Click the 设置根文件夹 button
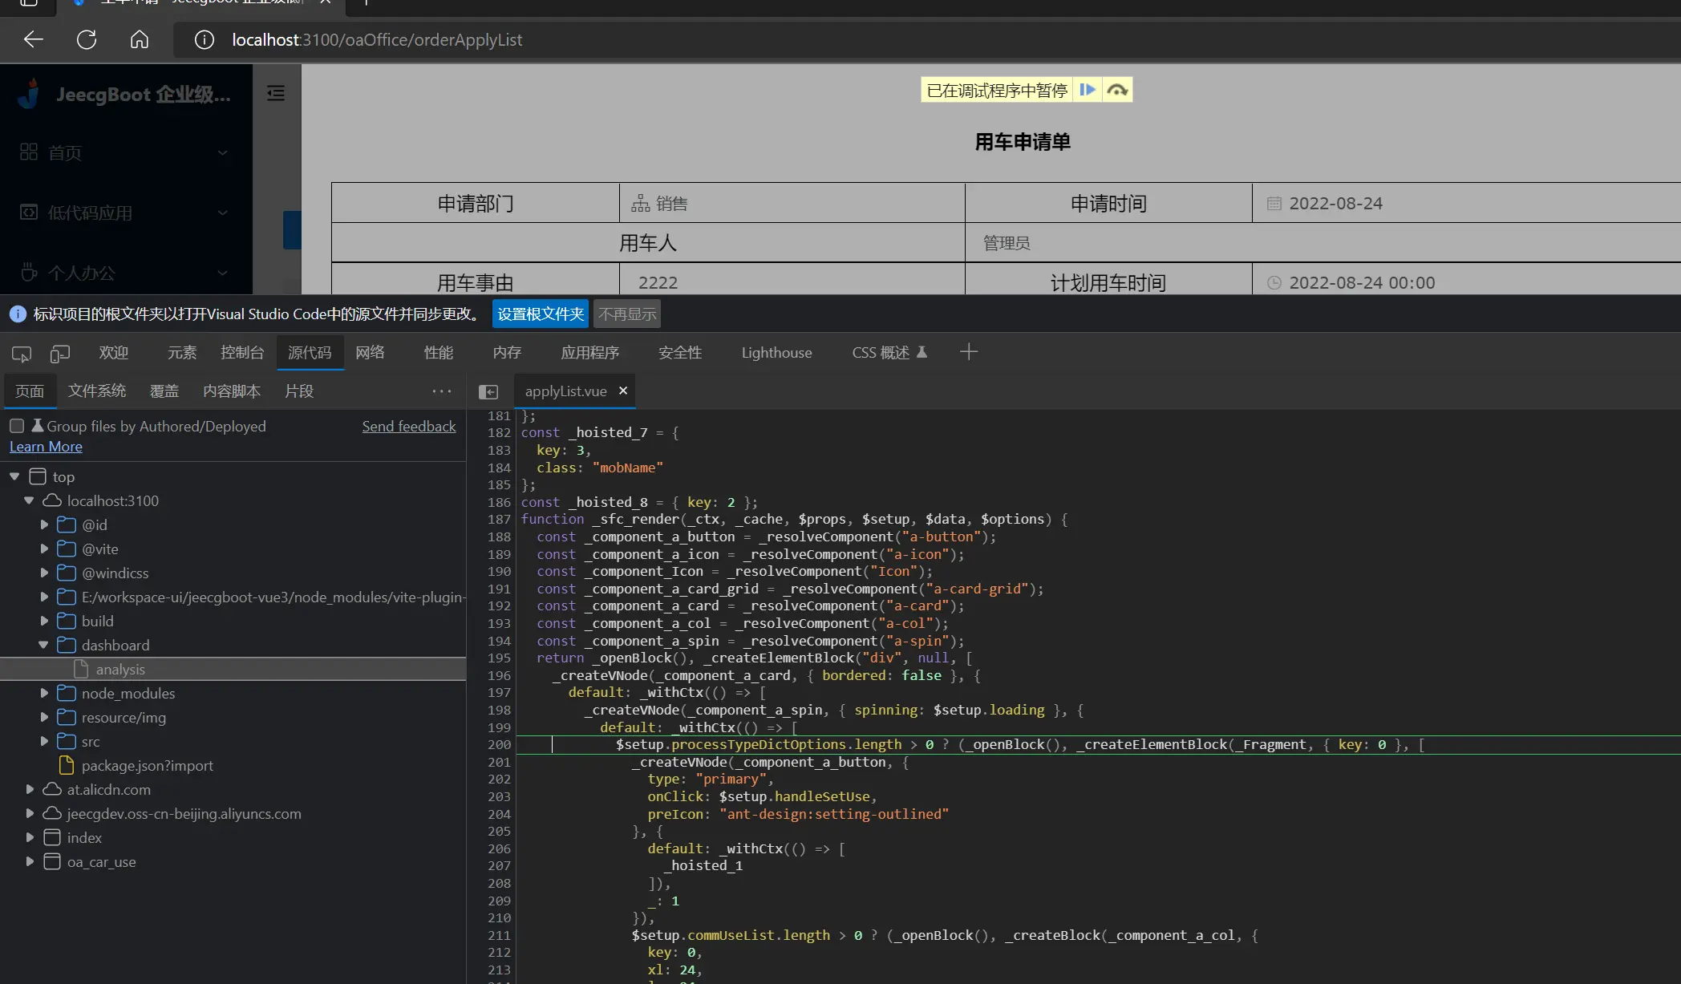This screenshot has width=1681, height=984. click(x=541, y=313)
